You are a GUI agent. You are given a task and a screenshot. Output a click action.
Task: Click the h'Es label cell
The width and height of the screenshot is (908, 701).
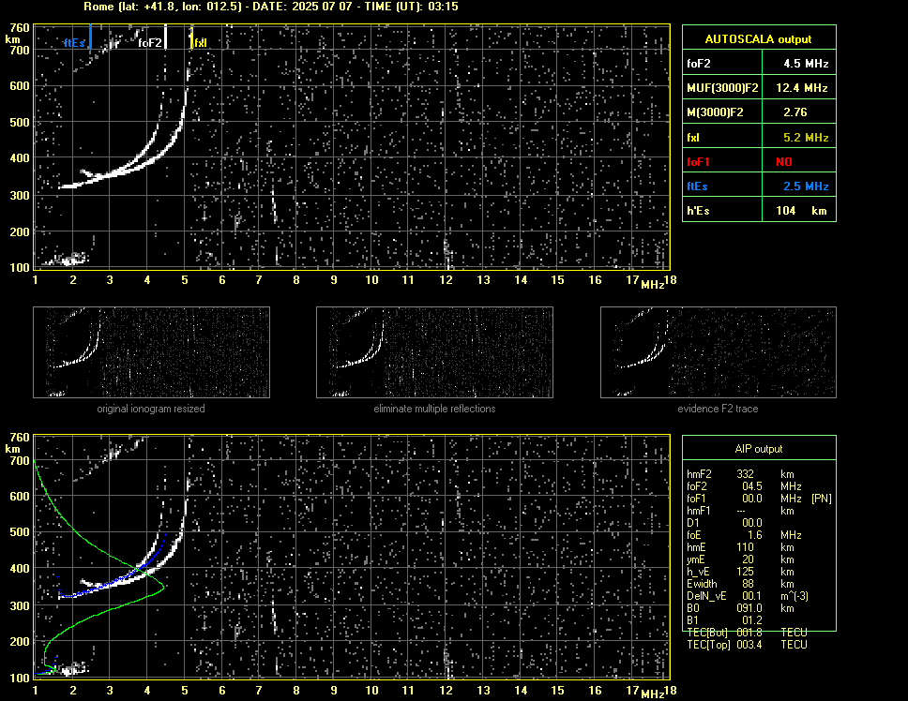pos(722,210)
